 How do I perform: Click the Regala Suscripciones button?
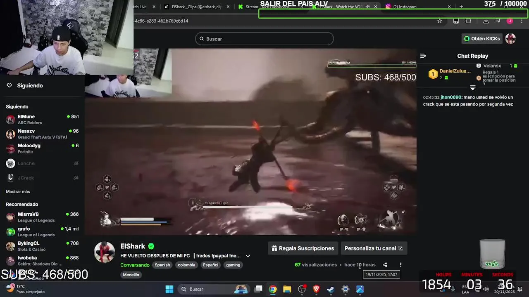[303, 248]
